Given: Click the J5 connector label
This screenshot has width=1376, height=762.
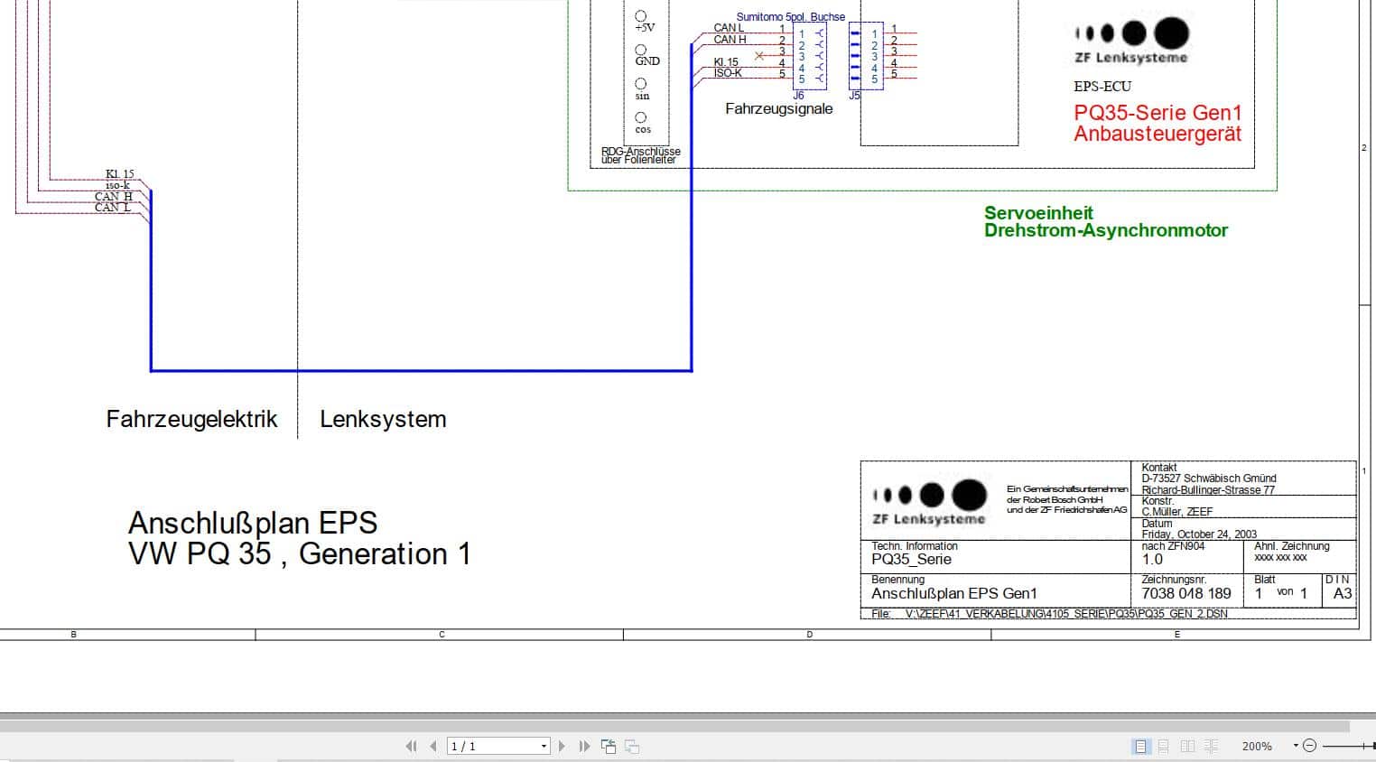Looking at the screenshot, I should coord(854,96).
